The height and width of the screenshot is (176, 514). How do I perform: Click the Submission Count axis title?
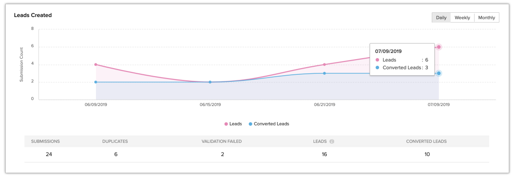tap(21, 64)
